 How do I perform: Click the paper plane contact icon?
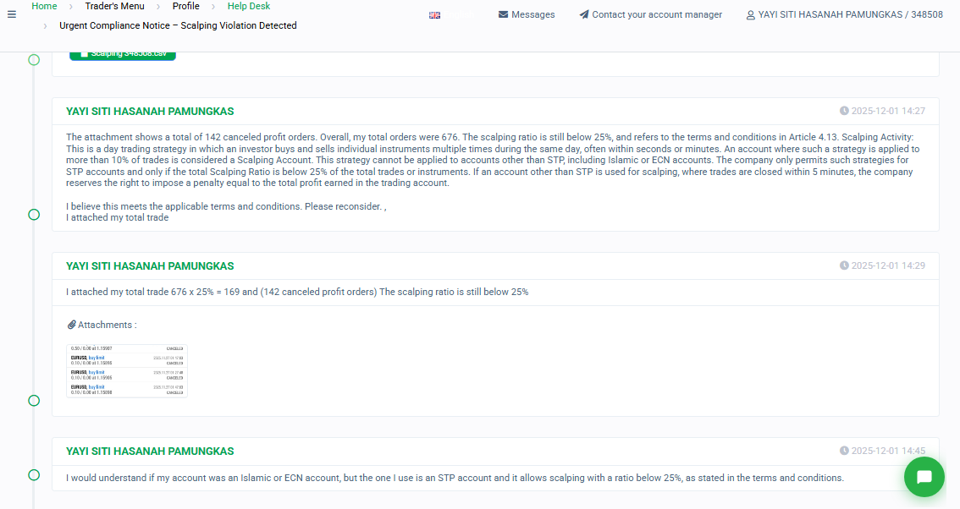pyautogui.click(x=584, y=14)
